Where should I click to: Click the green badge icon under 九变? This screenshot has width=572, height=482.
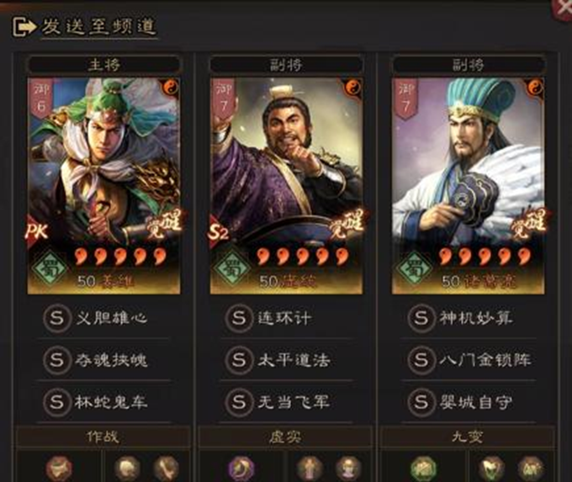point(423,469)
